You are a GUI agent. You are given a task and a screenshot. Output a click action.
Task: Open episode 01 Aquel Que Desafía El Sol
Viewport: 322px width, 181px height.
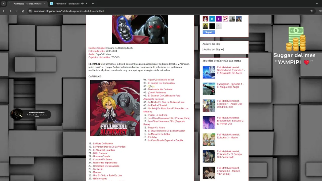pos(161,80)
